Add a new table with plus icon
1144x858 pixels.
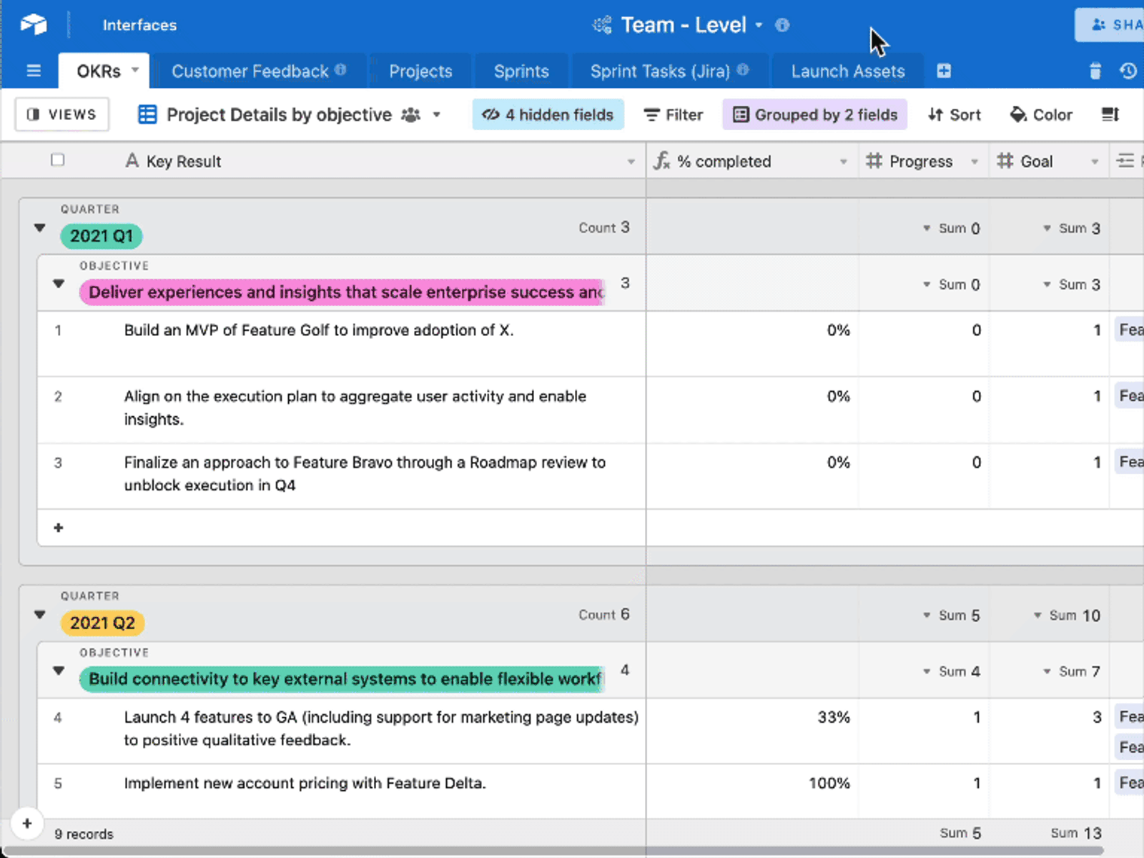pyautogui.click(x=944, y=71)
